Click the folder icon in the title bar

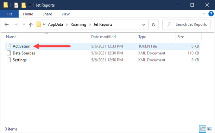[6, 5]
